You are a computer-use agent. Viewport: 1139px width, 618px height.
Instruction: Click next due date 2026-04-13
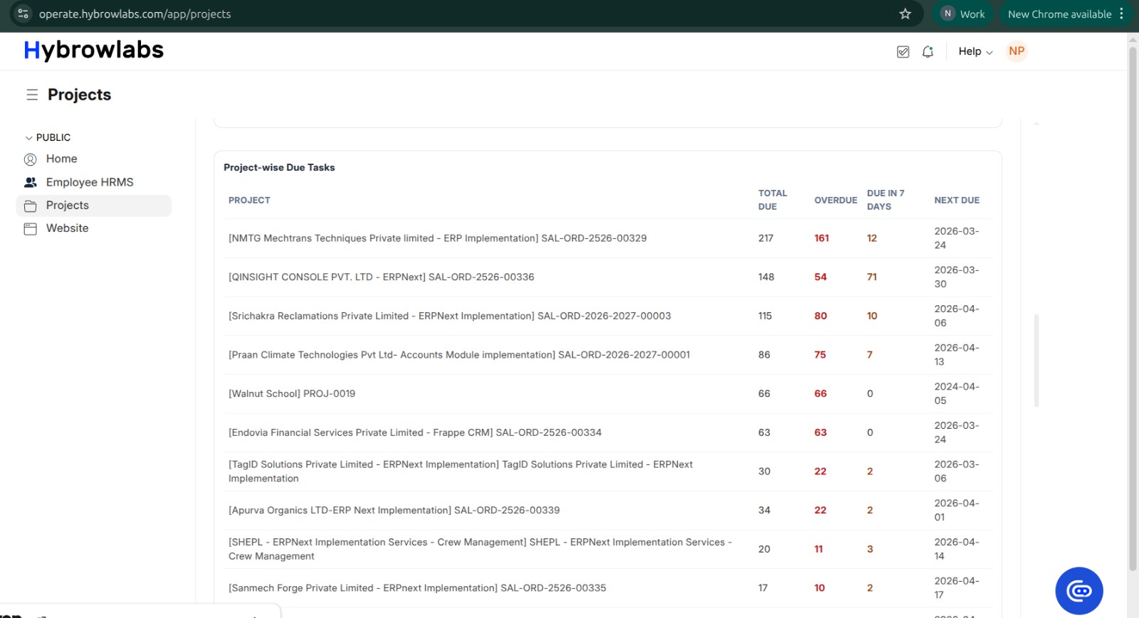(957, 355)
